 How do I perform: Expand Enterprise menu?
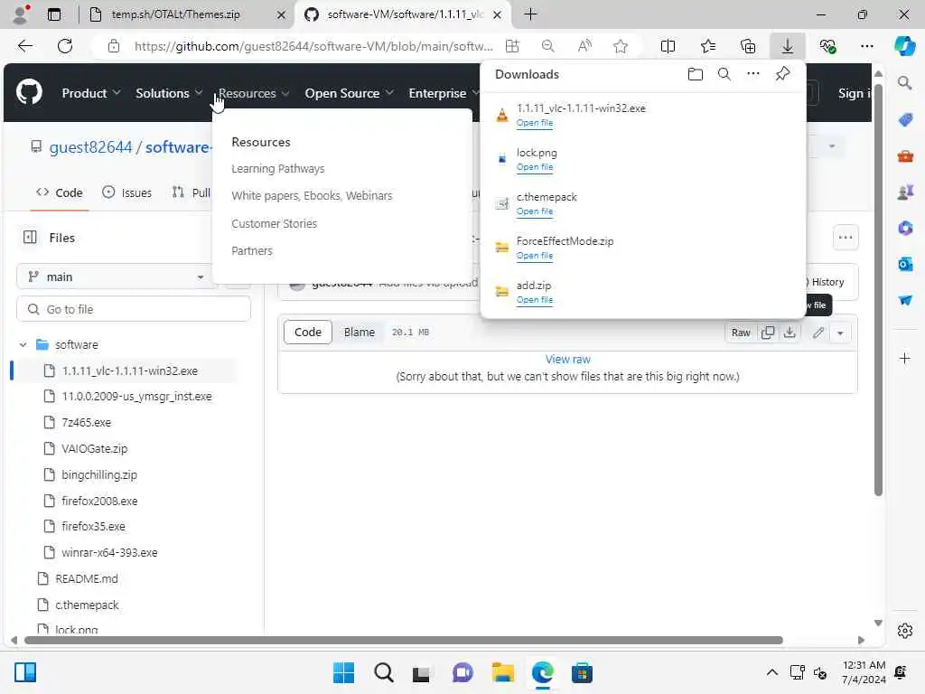(x=444, y=93)
